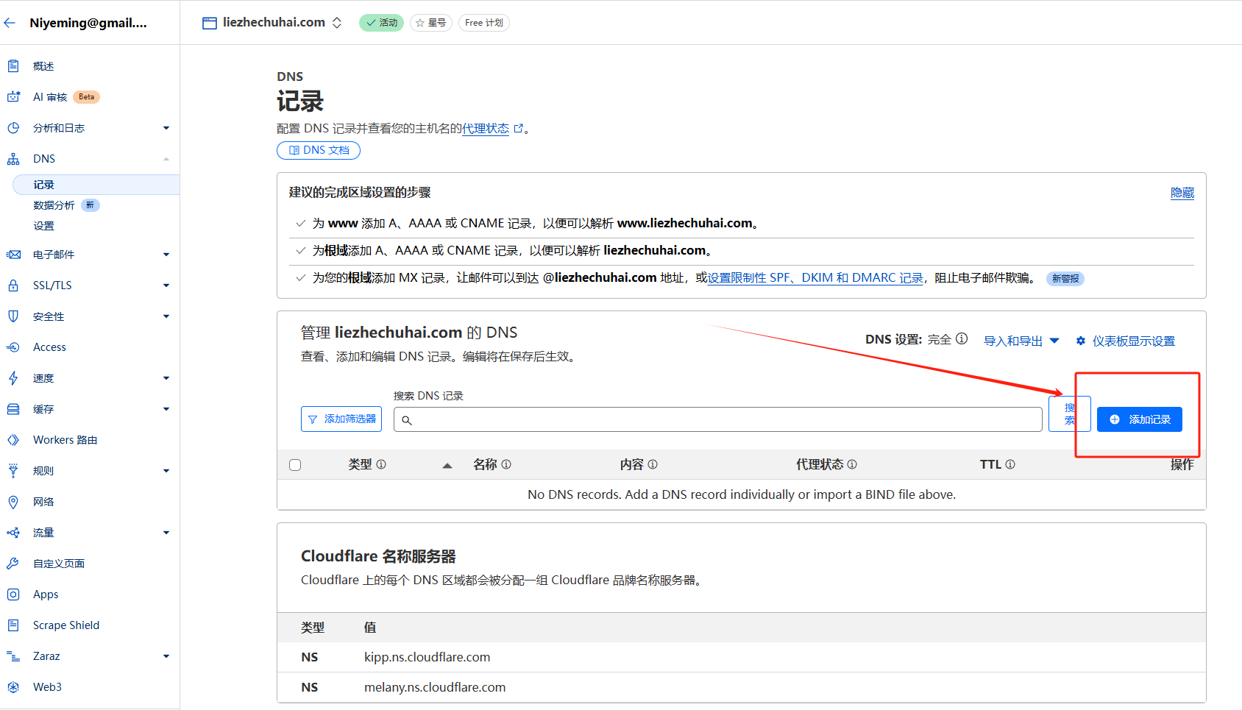Click the Web3 icon in sidebar

(13, 687)
